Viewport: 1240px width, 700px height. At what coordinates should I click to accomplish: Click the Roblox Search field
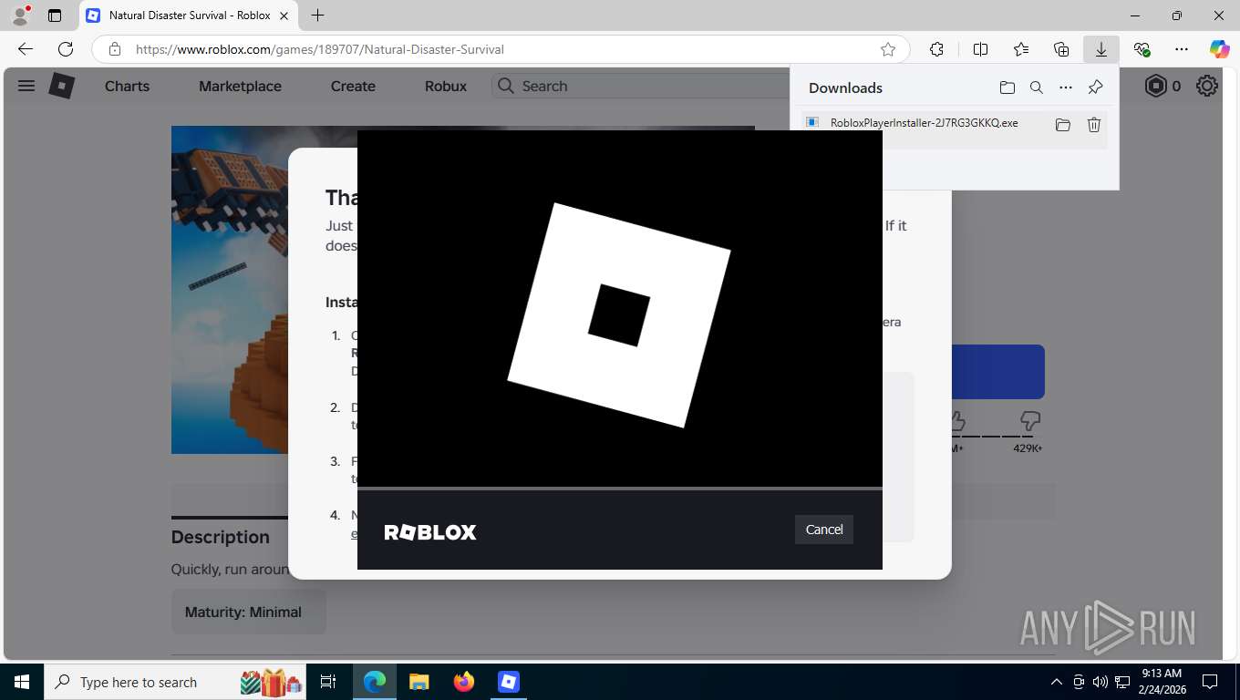[x=641, y=86]
